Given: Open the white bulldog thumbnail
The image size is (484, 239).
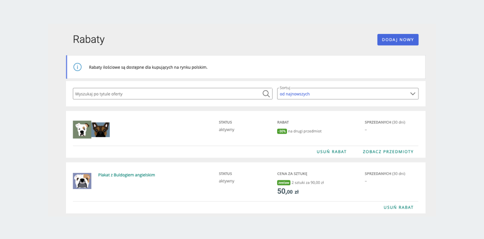Looking at the screenshot, I should 82,130.
